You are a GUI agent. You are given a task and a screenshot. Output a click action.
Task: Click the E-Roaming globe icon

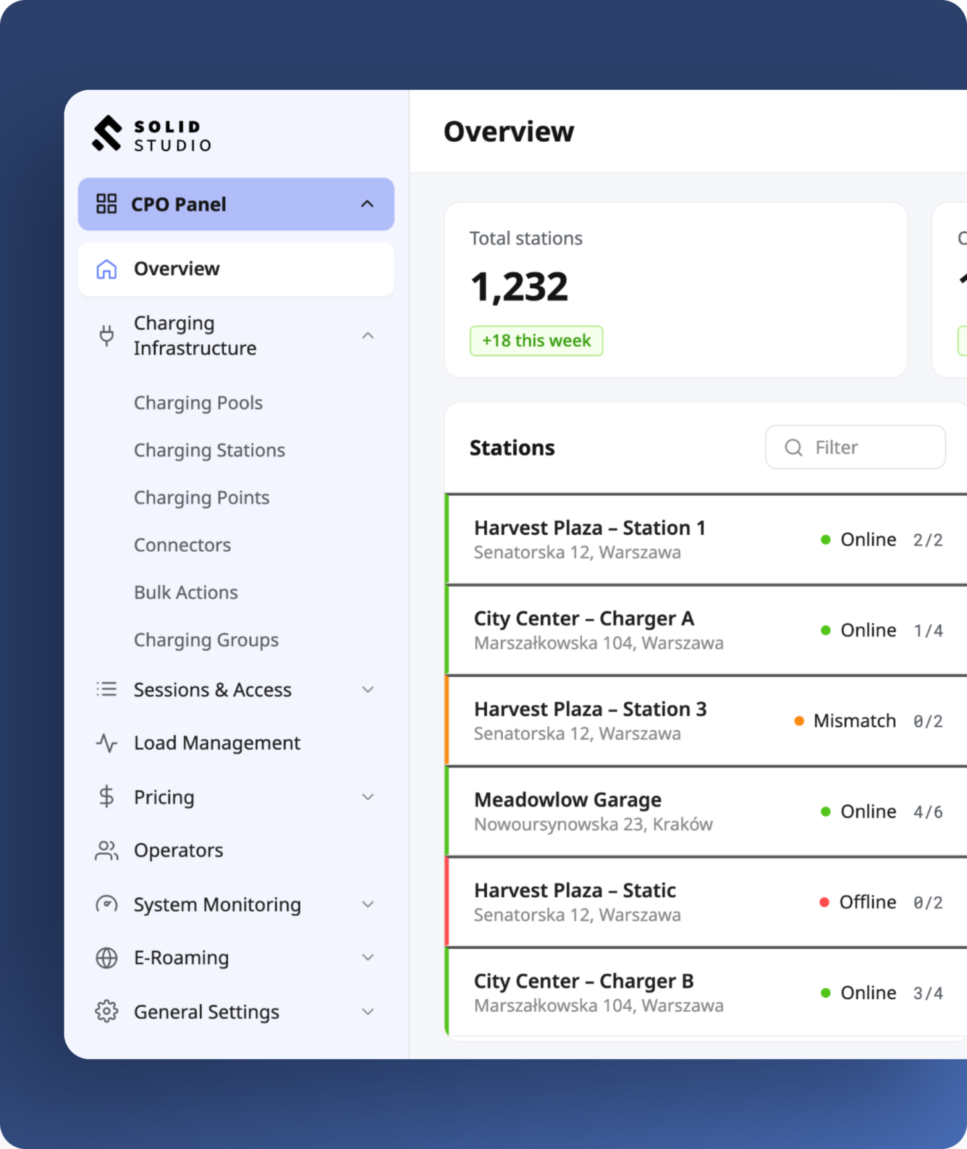(x=106, y=958)
